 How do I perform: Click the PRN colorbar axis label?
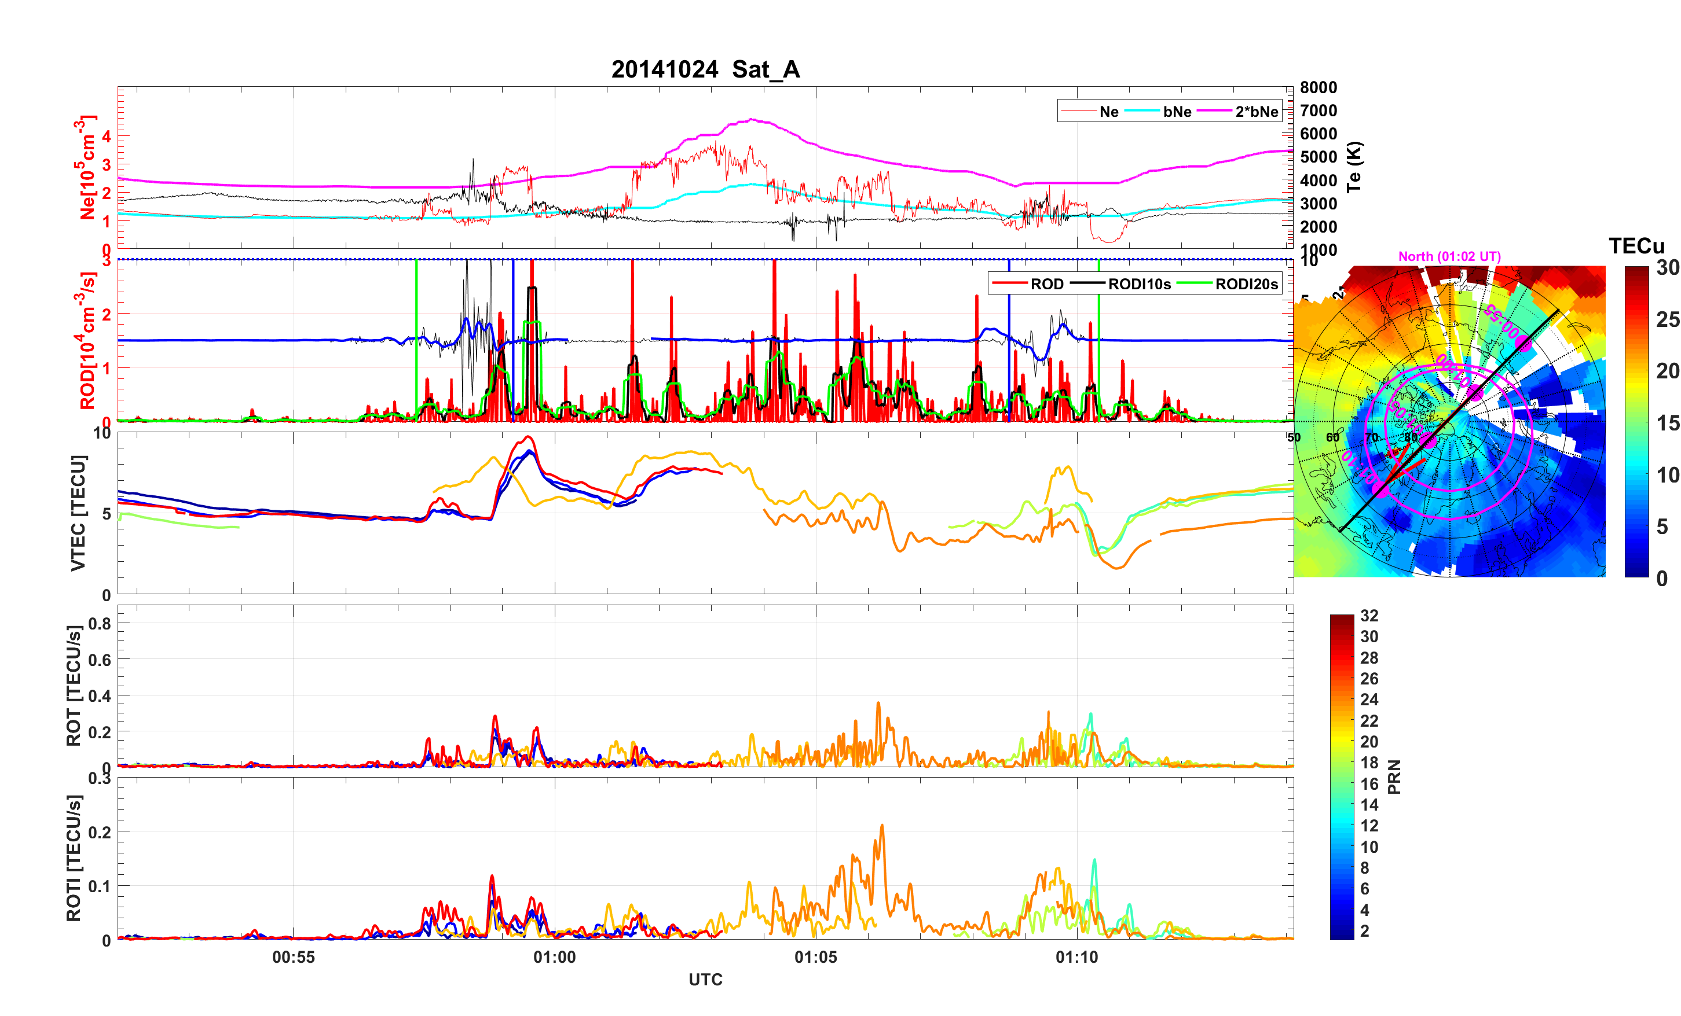(x=1394, y=778)
